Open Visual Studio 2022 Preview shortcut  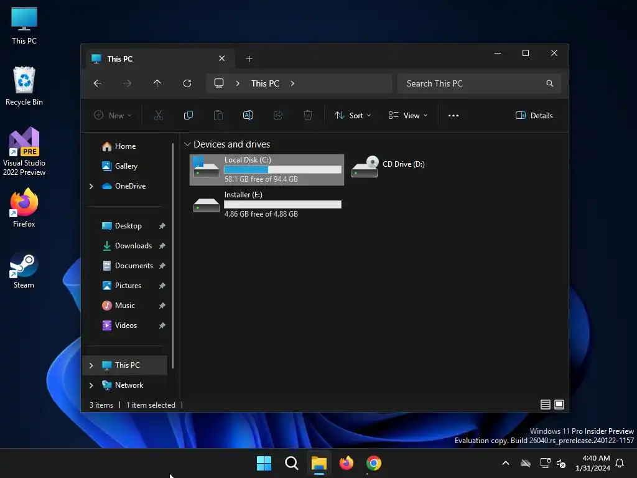[x=24, y=152]
